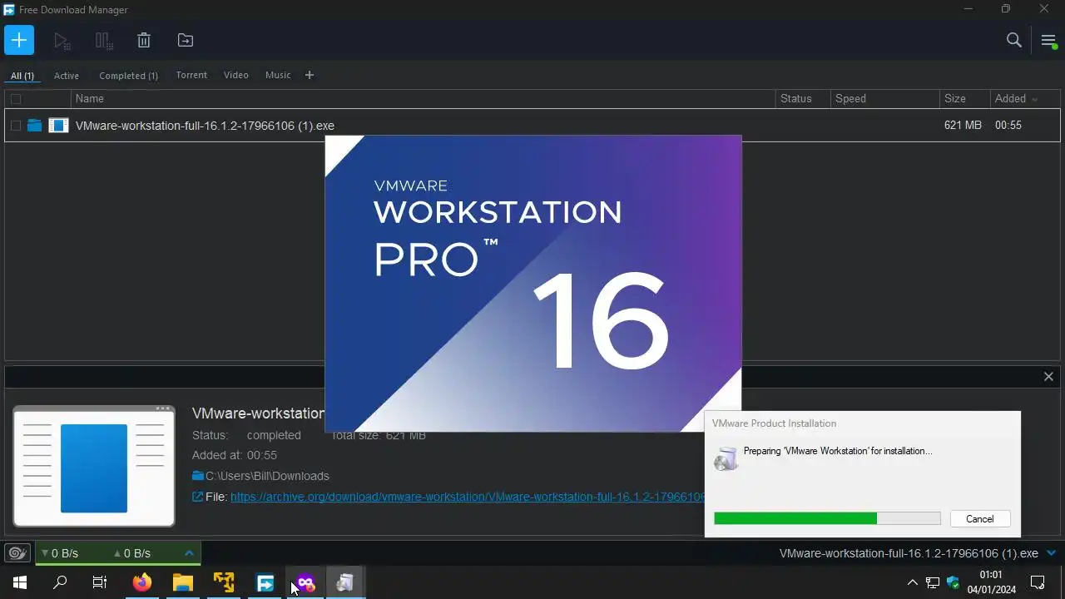Open Task View on taskbar
The width and height of the screenshot is (1065, 599).
point(100,582)
